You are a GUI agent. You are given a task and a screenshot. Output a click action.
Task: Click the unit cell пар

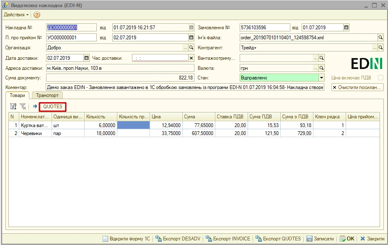pos(68,133)
